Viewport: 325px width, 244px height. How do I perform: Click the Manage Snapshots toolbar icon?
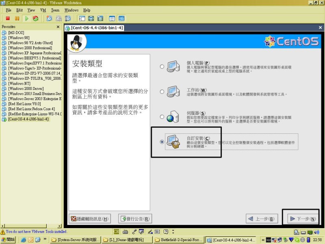click(x=68, y=18)
